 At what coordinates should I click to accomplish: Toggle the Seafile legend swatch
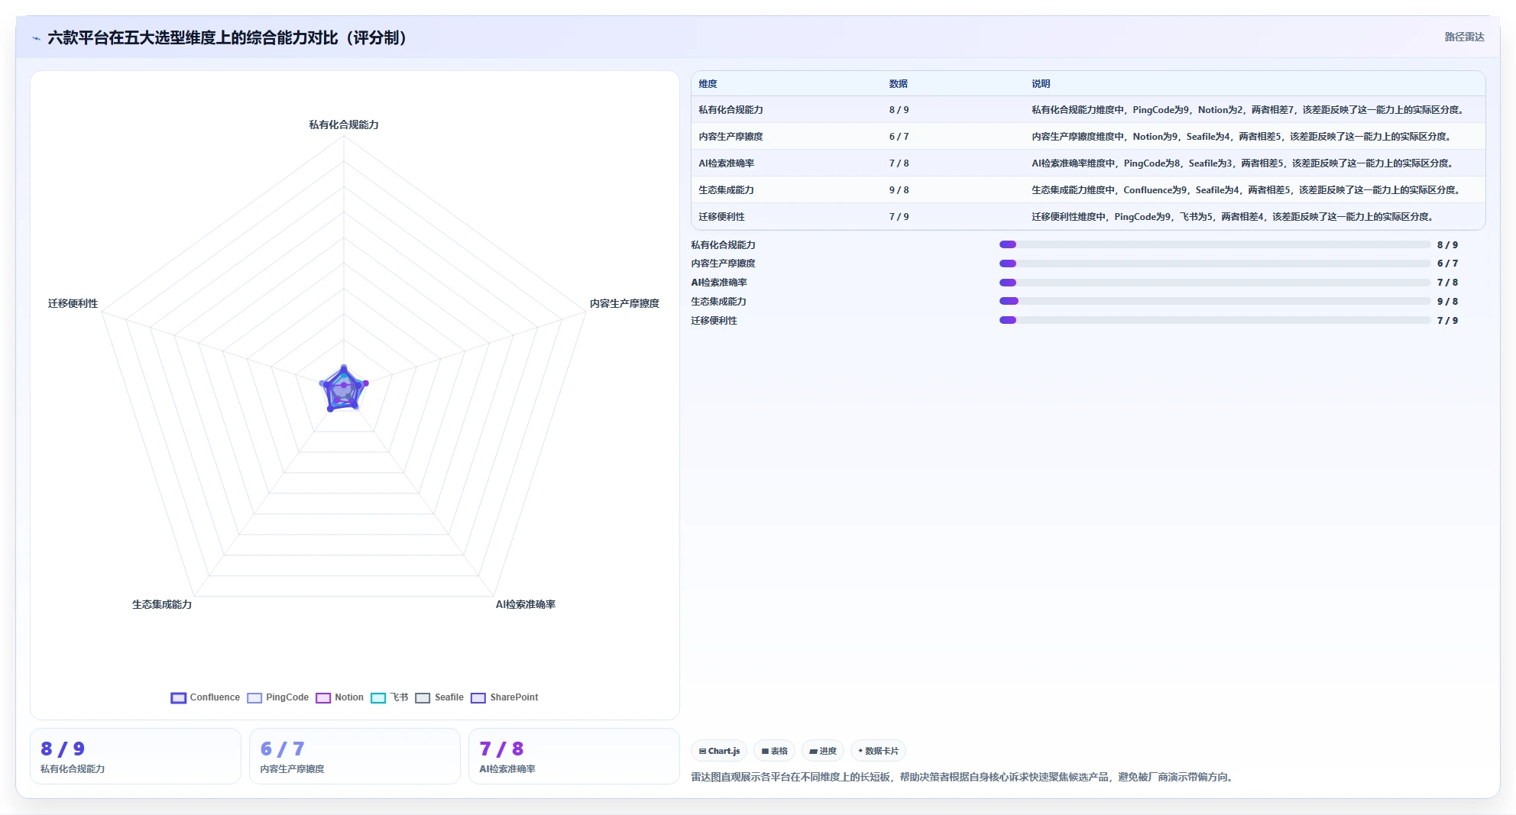click(423, 697)
